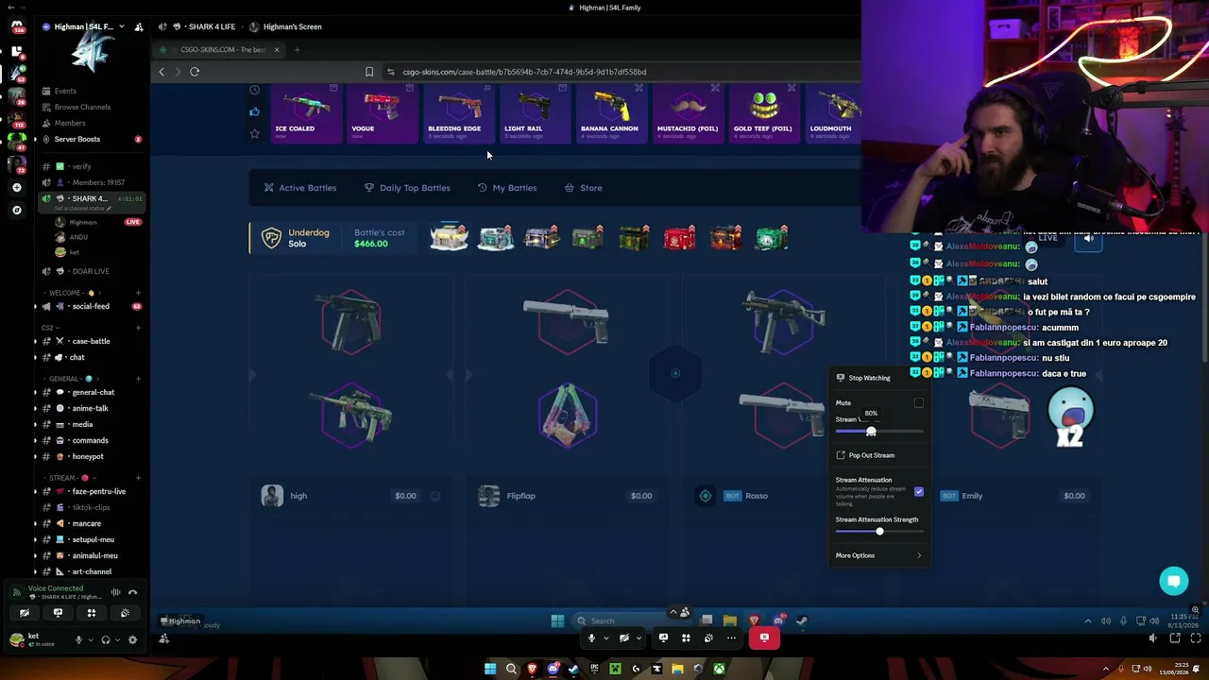Open the general-chat channel

pyautogui.click(x=93, y=392)
